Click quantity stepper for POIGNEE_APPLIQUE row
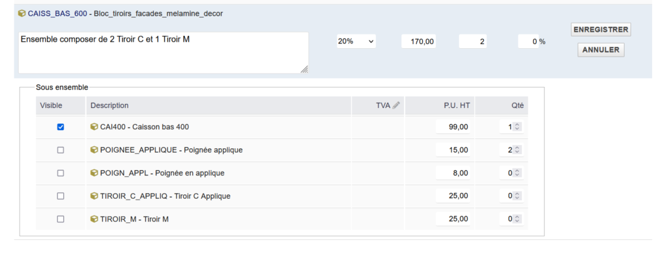Viewport: 667px width, 258px height. (x=517, y=149)
